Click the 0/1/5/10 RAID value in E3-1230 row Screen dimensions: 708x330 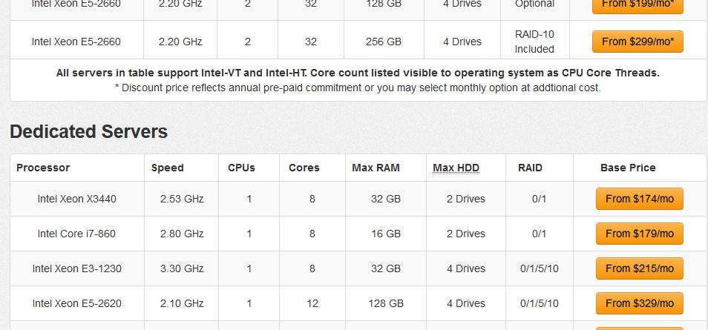(539, 268)
